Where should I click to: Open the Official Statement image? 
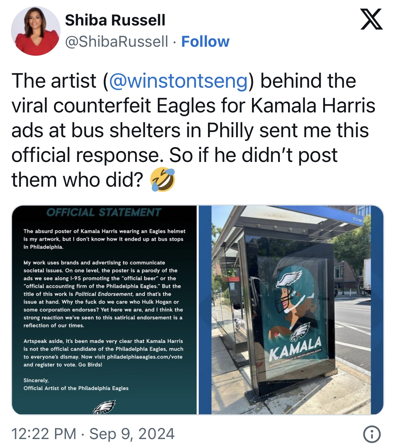coord(104,310)
